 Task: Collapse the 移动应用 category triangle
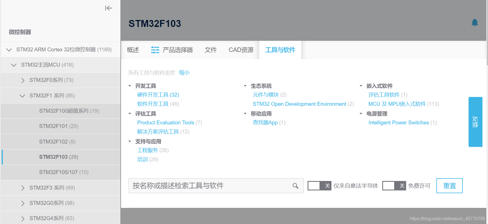(x=245, y=114)
